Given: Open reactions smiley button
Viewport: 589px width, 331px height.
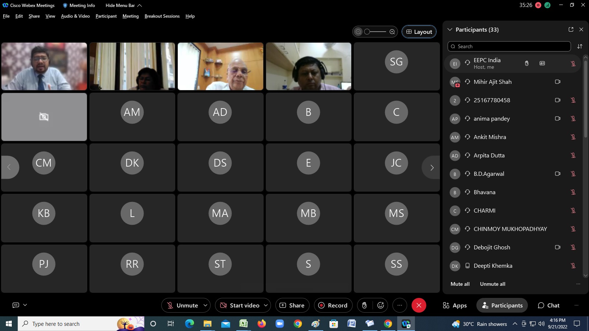Looking at the screenshot, I should tap(381, 305).
